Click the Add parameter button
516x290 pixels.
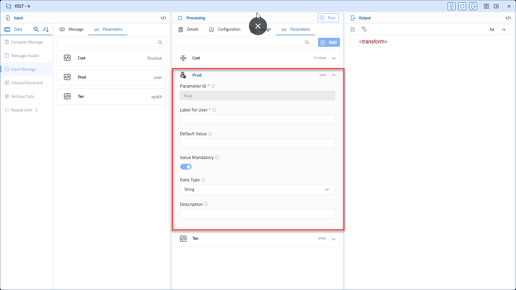pos(329,42)
